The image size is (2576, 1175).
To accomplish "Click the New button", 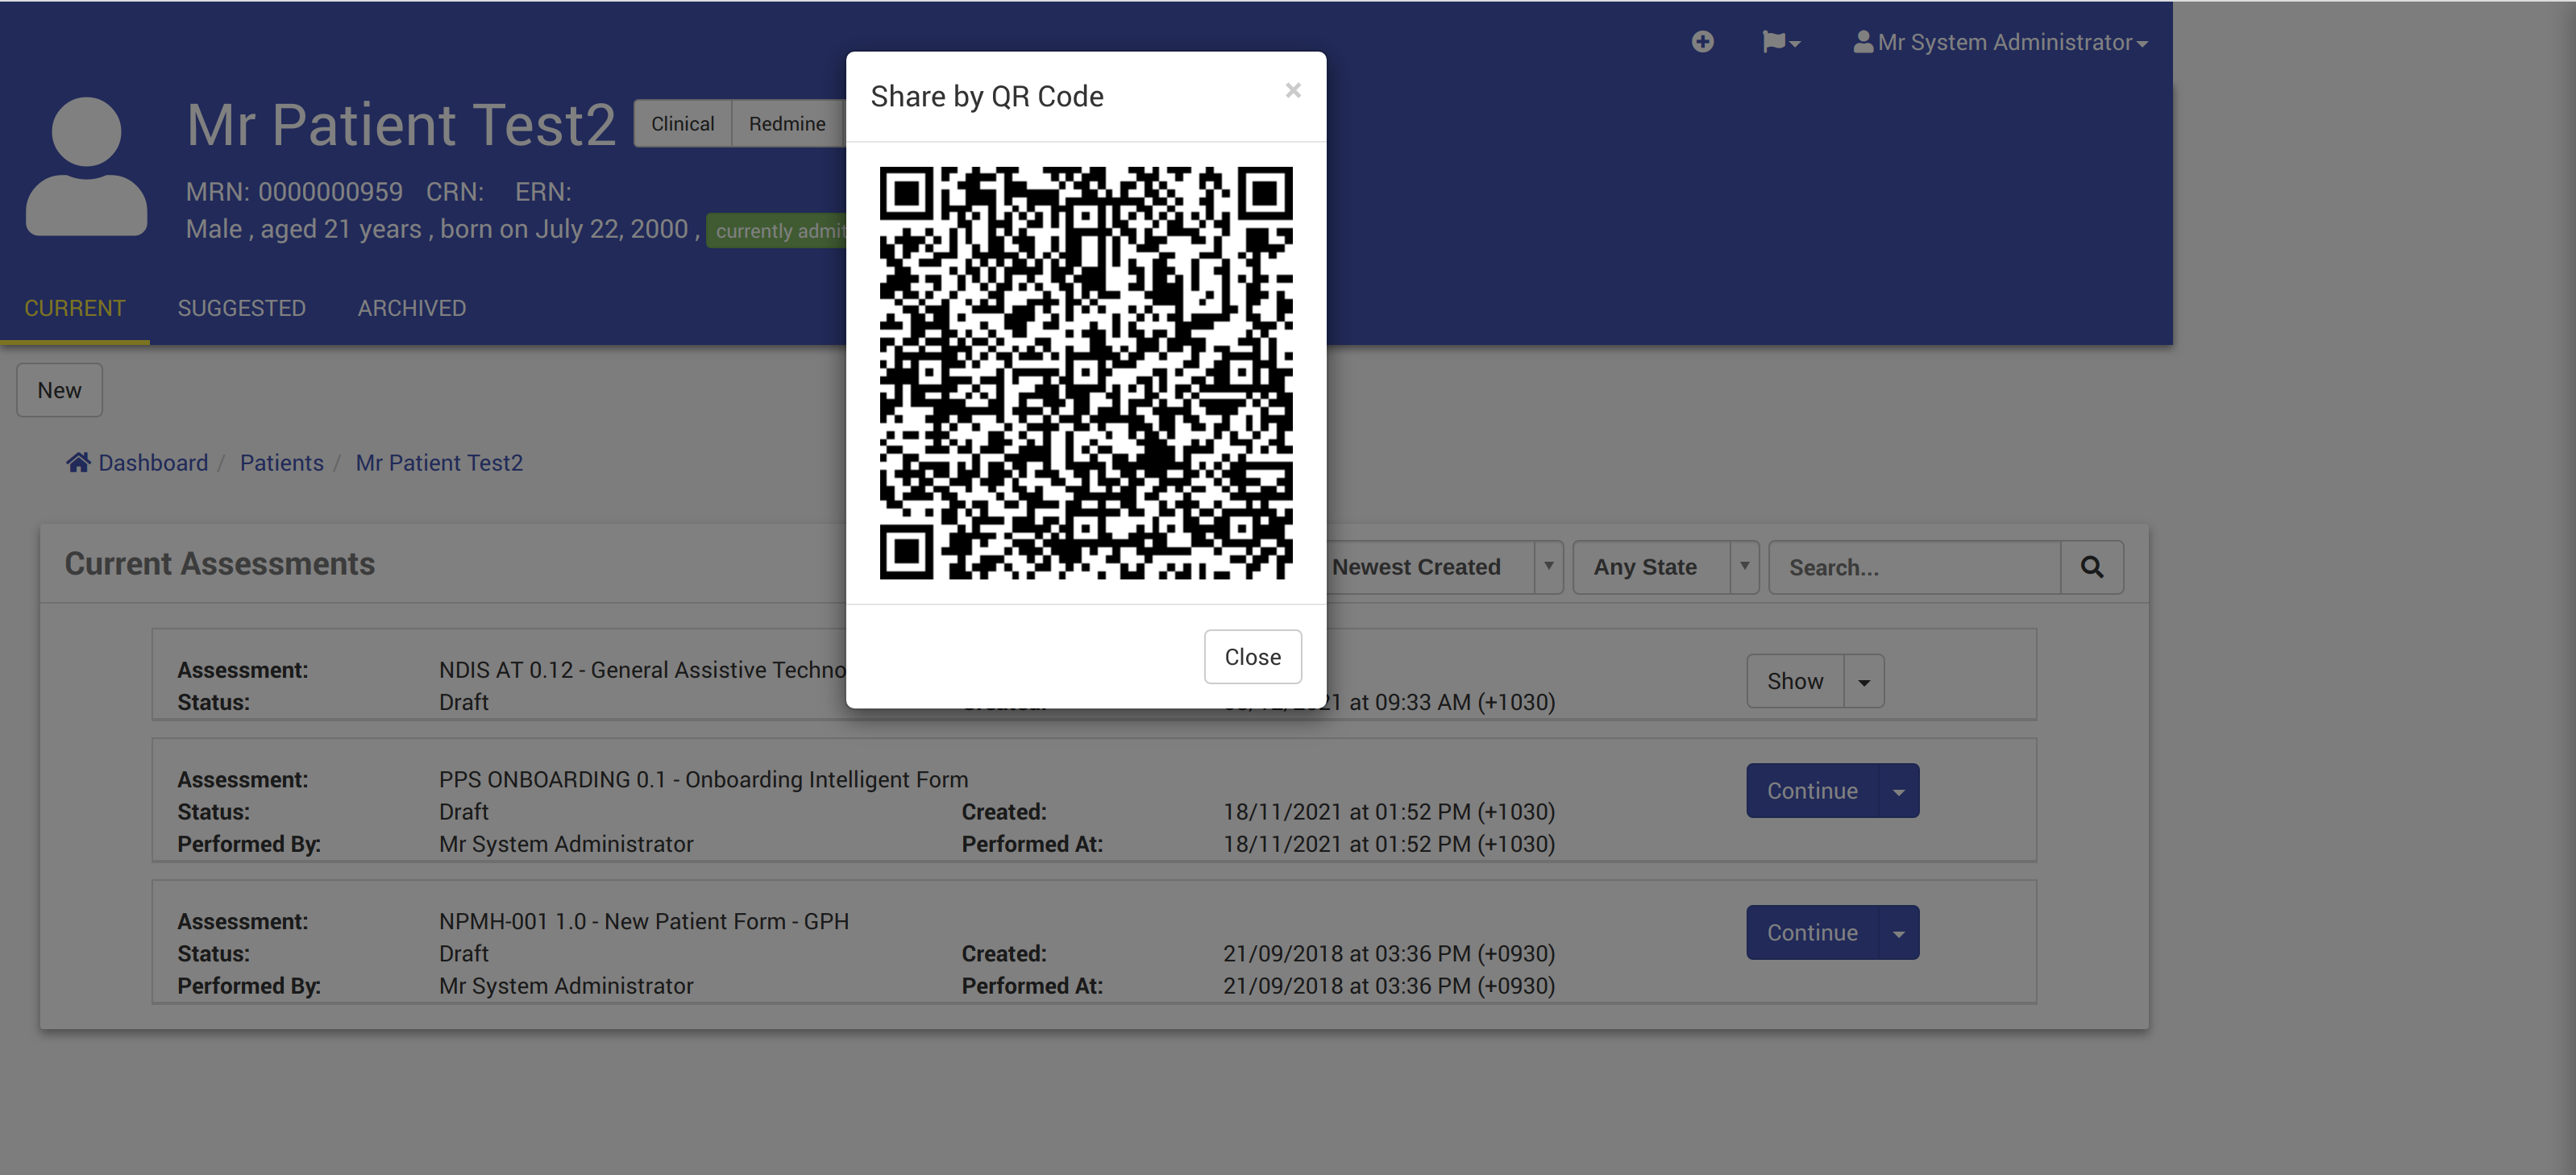I will tap(59, 390).
